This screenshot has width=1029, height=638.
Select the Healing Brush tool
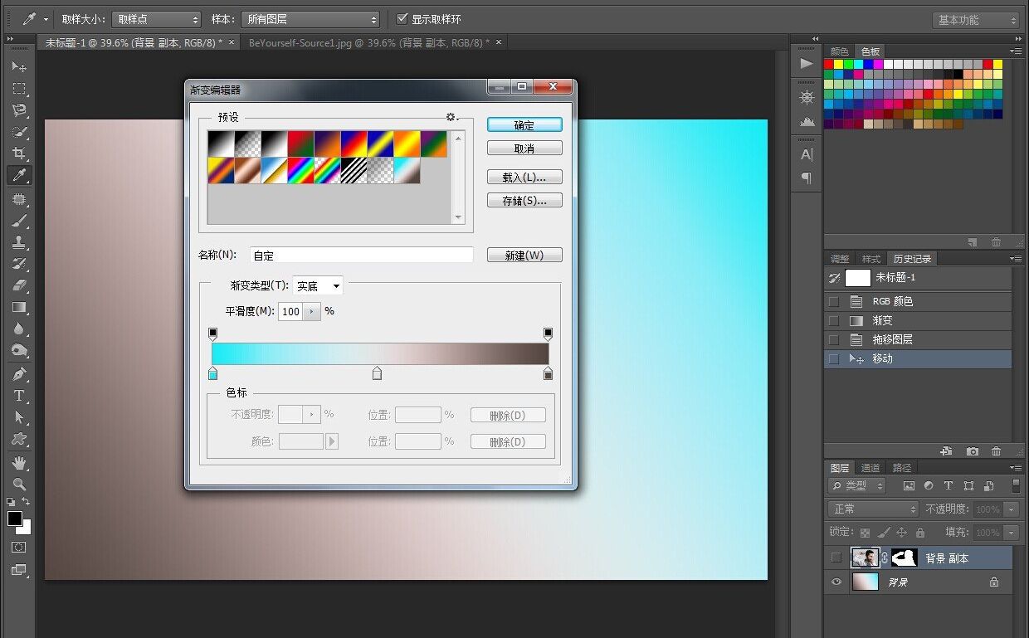(19, 199)
